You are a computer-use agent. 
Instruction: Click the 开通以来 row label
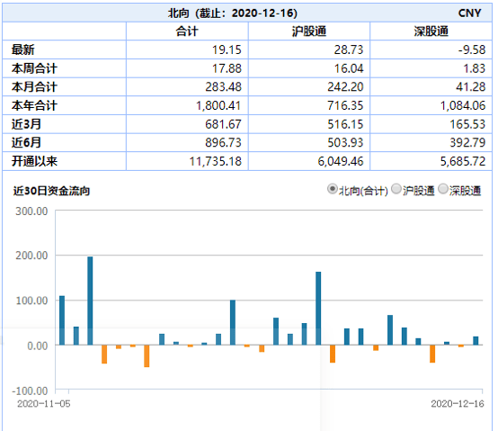[x=34, y=161]
